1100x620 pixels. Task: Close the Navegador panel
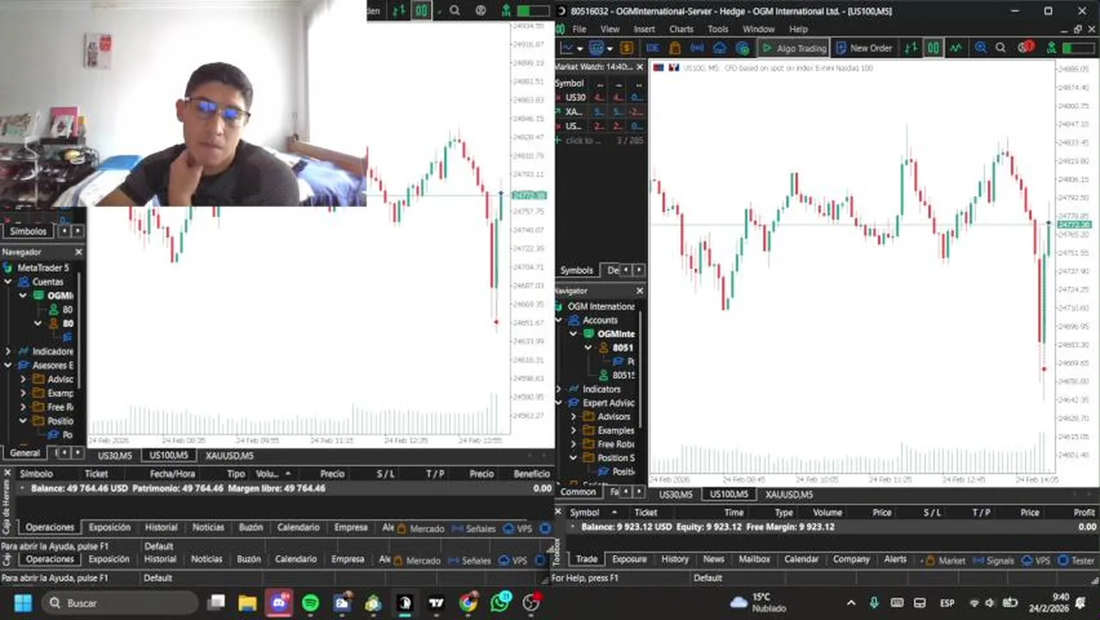pyautogui.click(x=78, y=252)
